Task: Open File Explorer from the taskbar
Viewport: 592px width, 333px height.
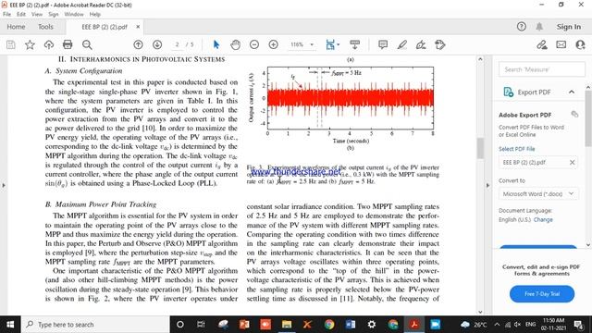Action: pos(287,325)
